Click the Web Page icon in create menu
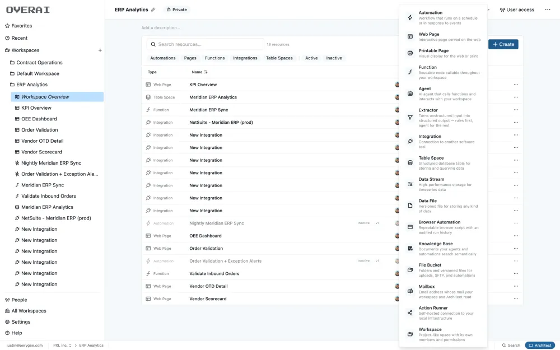Image resolution: width=560 pixels, height=350 pixels. pos(410,36)
